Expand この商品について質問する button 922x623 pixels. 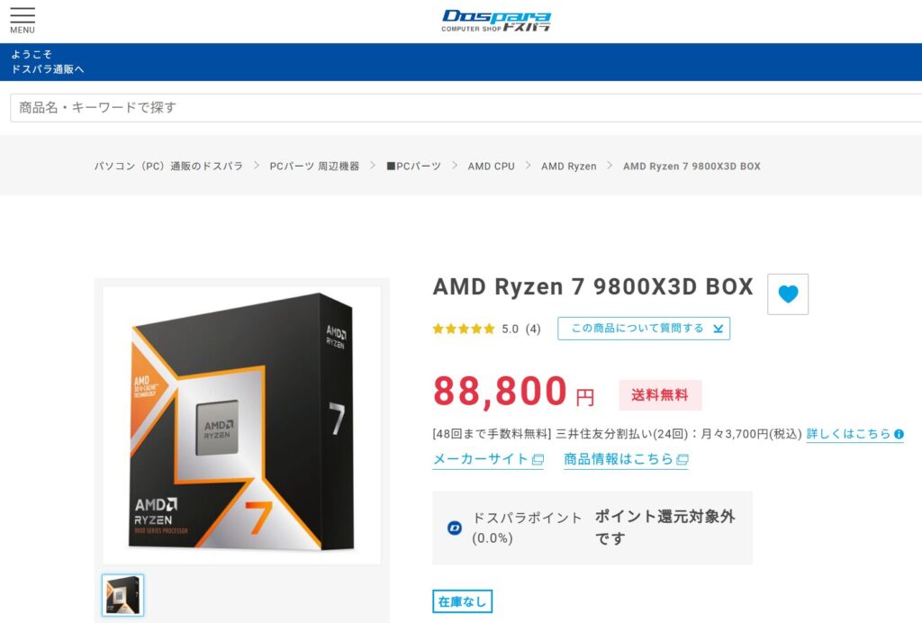pyautogui.click(x=644, y=329)
